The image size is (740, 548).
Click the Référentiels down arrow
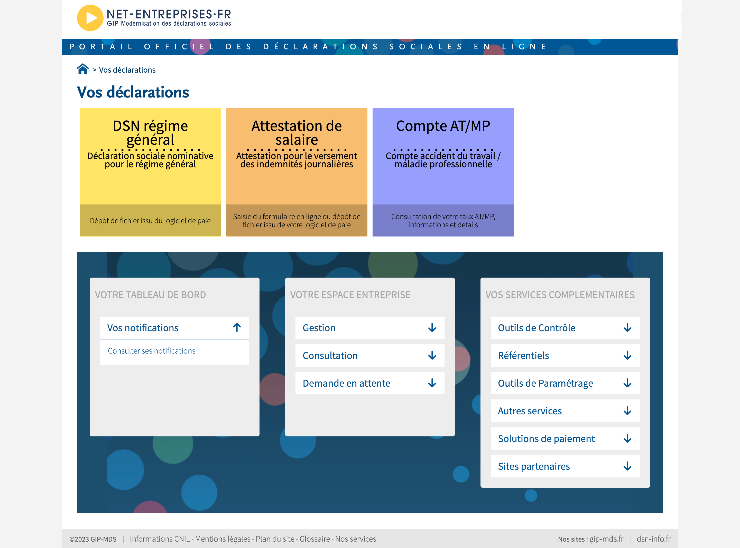pos(627,356)
